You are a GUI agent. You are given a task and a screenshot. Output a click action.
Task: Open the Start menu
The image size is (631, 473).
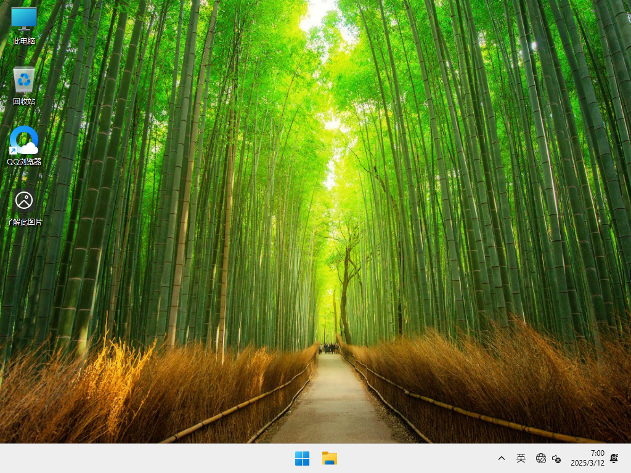(x=302, y=458)
